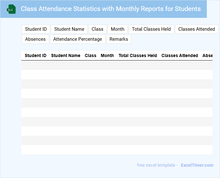This screenshot has height=178, width=220.
Task: Click the green XLS file icon
Action: click(11, 9)
